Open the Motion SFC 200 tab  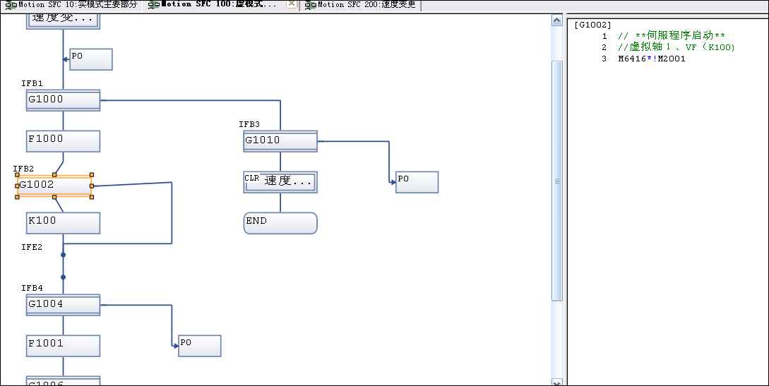[x=362, y=5]
